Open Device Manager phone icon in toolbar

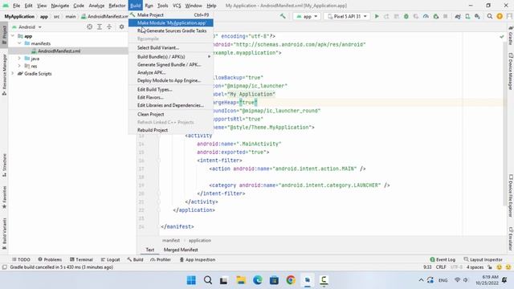(x=467, y=16)
